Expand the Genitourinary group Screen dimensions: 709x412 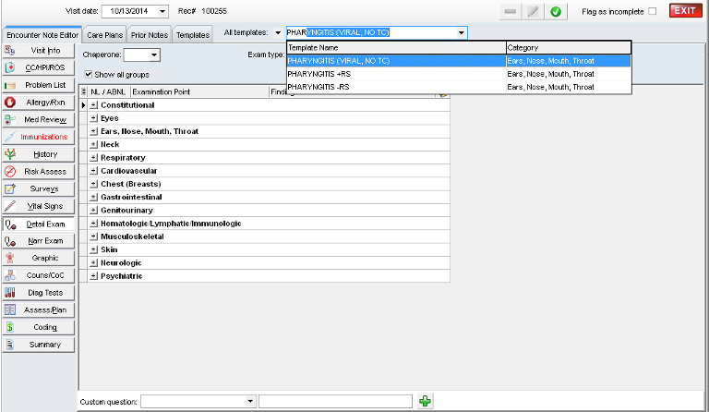pyautogui.click(x=93, y=210)
